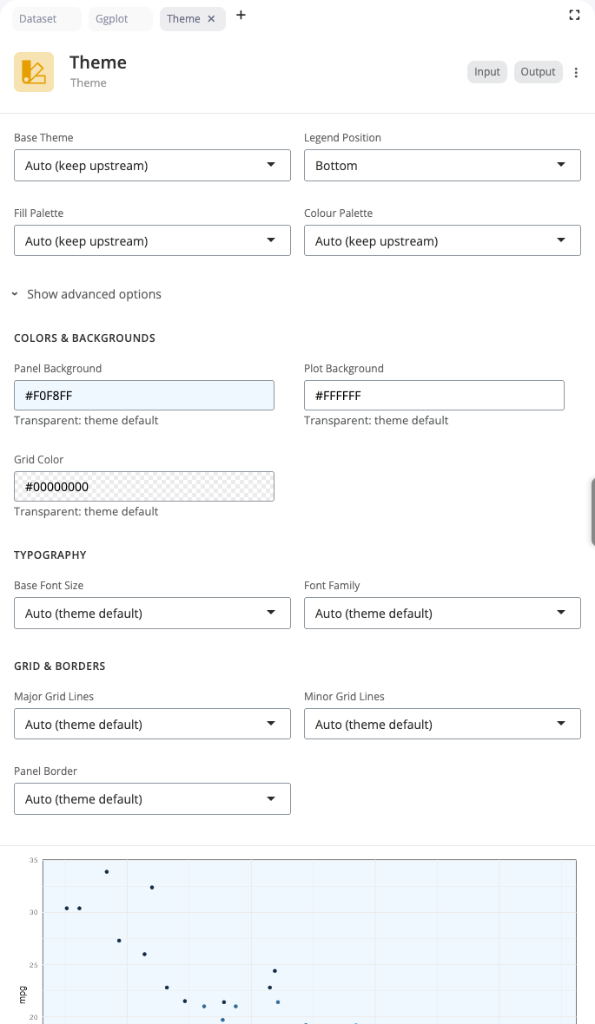Expand the Legend Position dropdown
Screen dimensions: 595x1024
click(442, 166)
